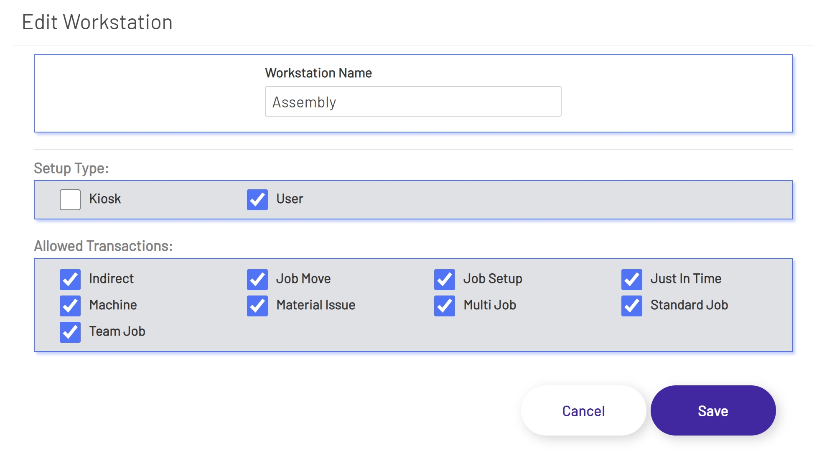
Task: Uncheck the User setup type checkbox
Action: (257, 199)
